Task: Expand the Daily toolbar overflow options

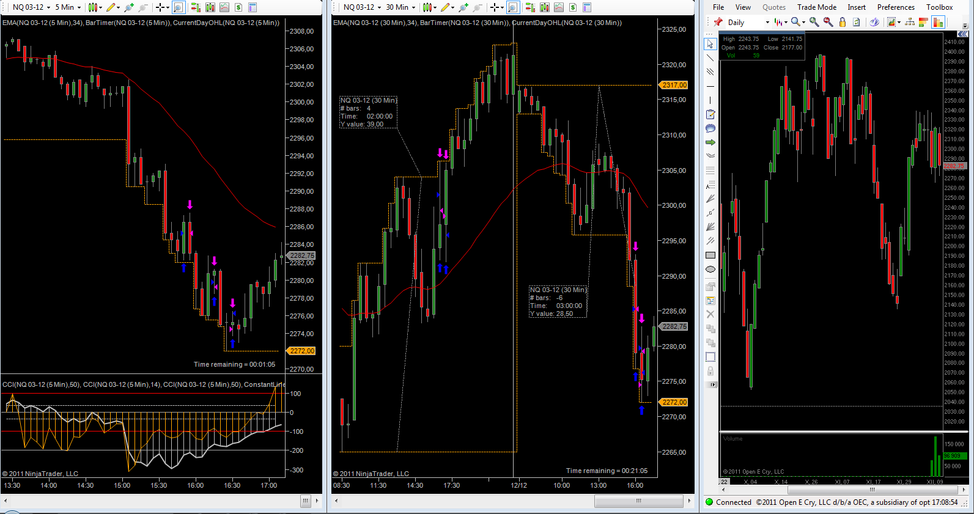Action: pos(965,25)
